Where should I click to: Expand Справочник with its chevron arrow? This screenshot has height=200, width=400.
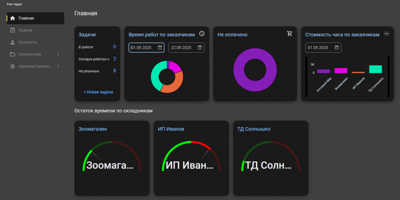[x=58, y=54]
